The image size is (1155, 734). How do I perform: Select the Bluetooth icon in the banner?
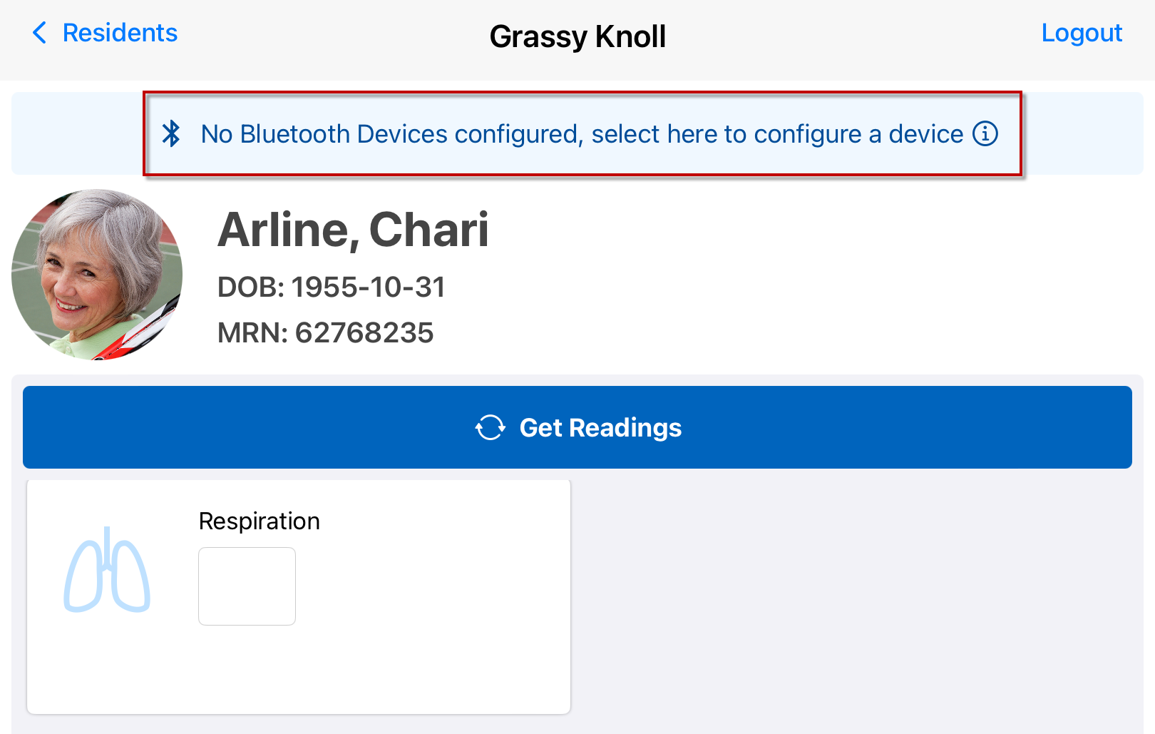(172, 133)
